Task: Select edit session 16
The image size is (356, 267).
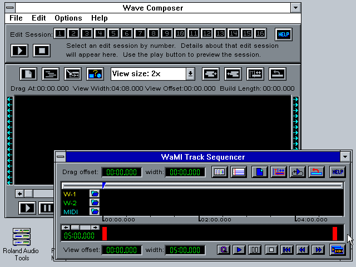Action: 260,33
